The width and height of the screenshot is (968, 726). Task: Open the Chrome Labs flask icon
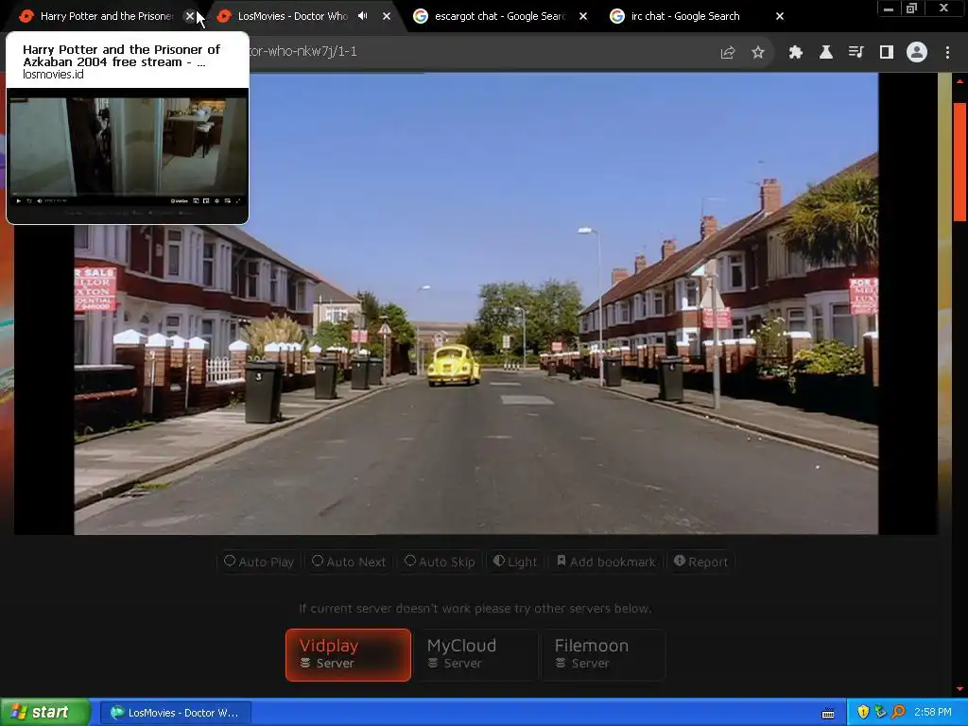tap(826, 53)
